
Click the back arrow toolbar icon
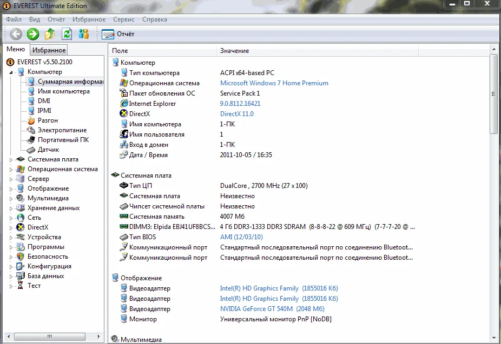16,34
